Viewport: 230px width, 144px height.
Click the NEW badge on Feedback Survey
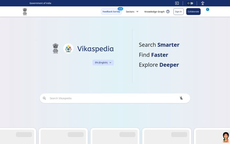pos(120,9)
